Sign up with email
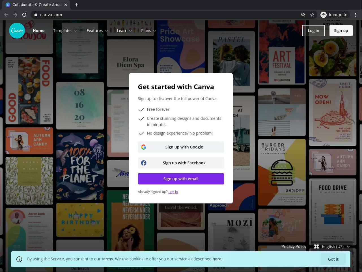Screen dimensions: 362x272 point(181,179)
